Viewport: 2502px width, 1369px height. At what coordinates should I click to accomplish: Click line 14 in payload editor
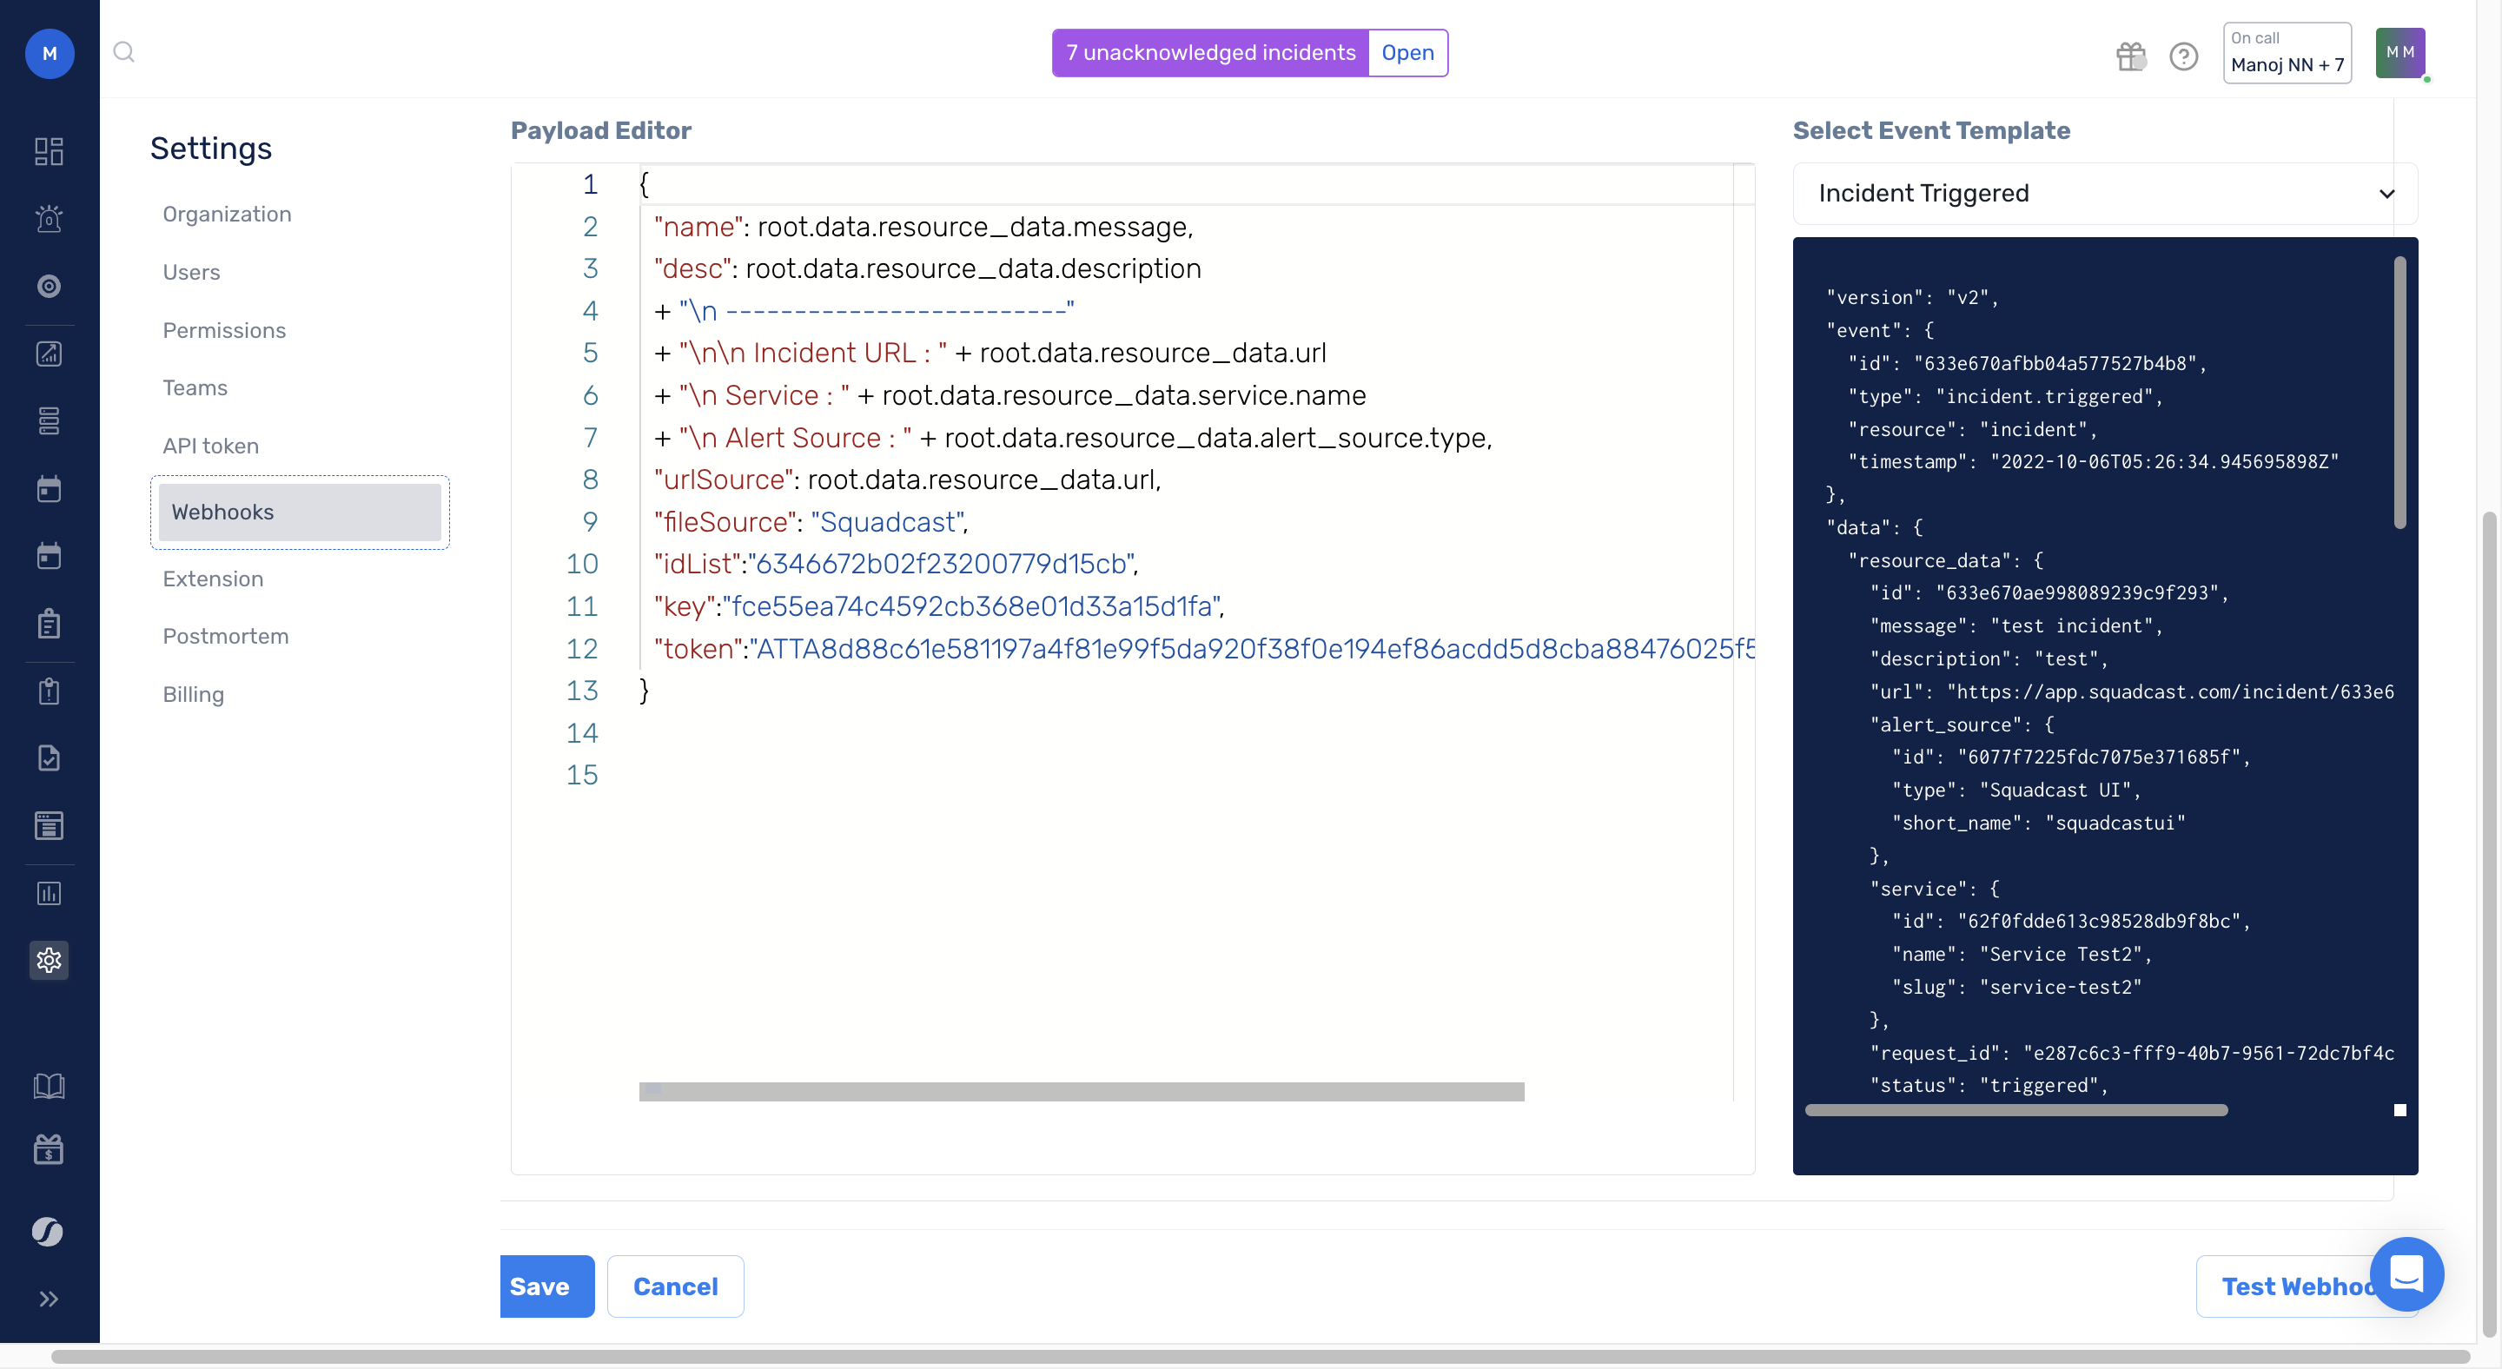[874, 733]
